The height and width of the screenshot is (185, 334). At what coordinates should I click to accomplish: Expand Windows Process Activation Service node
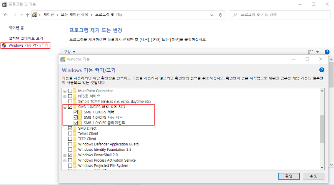(x=65, y=161)
